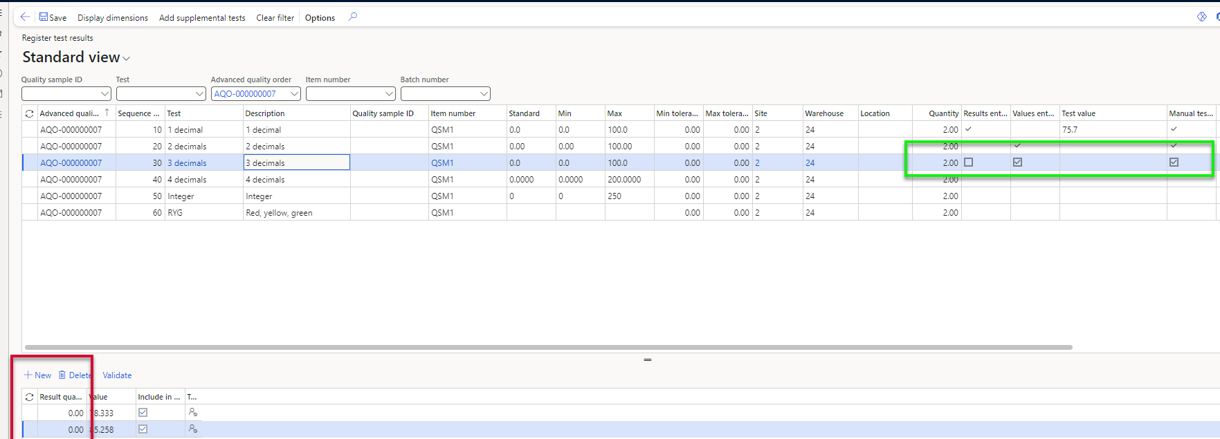This screenshot has height=439, width=1220.
Task: Expand the Batch number dropdown
Action: (484, 94)
